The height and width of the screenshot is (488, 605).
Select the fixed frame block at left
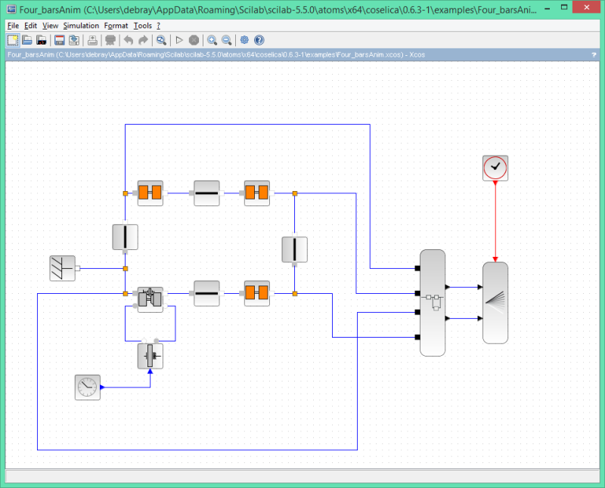point(63,268)
